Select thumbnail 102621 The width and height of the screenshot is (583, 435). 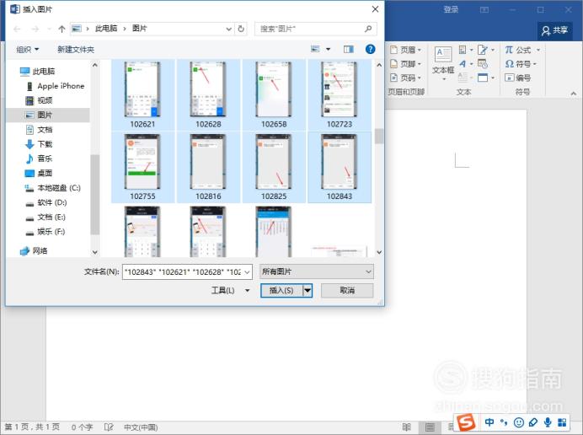point(142,95)
